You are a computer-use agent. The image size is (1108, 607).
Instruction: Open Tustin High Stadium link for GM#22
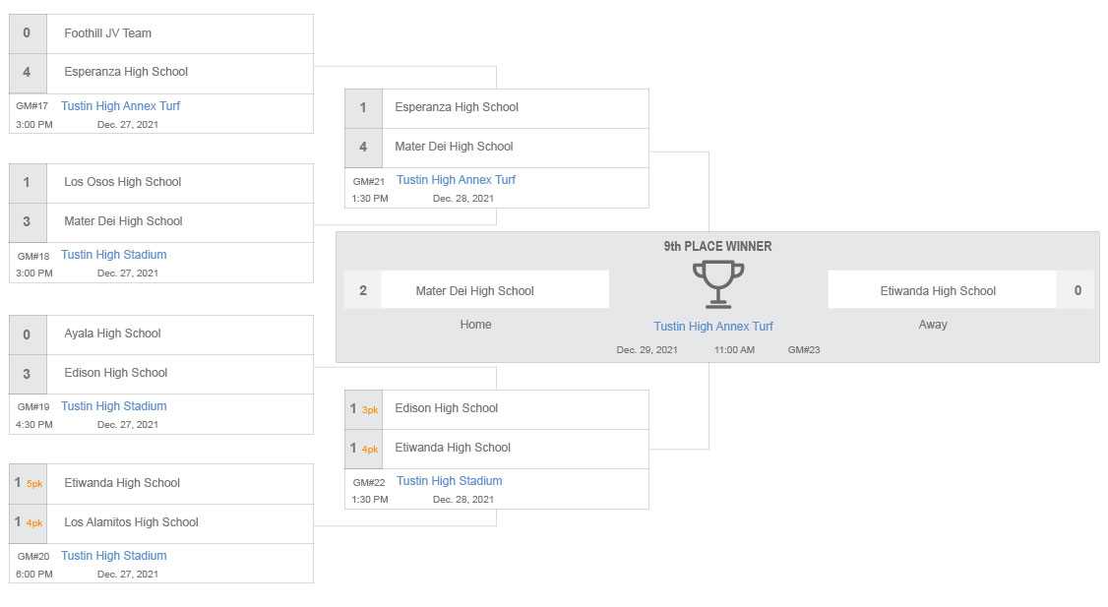[450, 481]
